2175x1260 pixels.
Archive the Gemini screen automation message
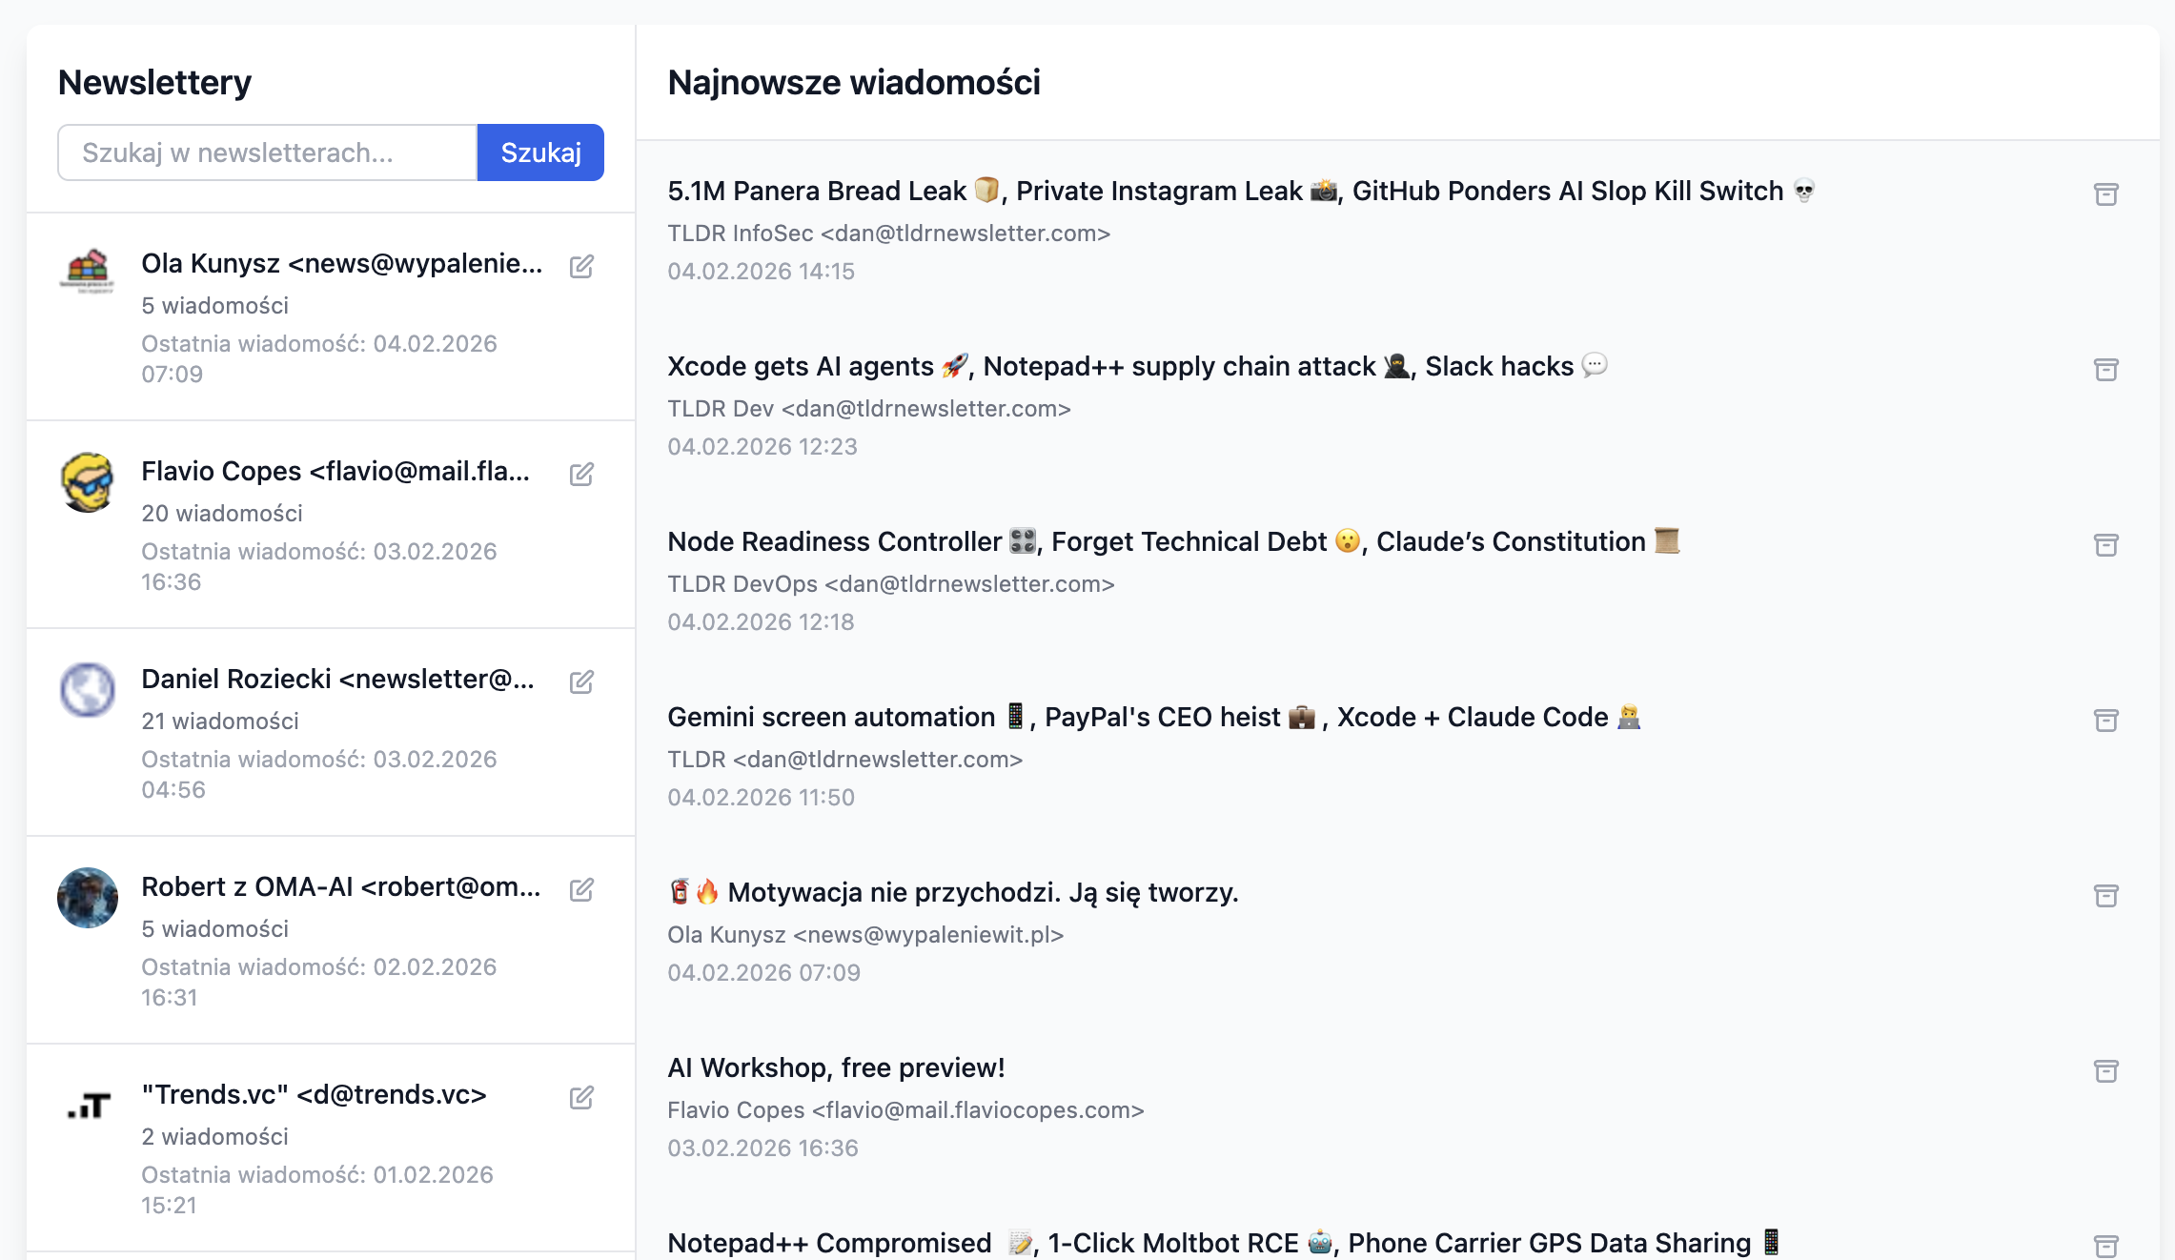tap(2105, 721)
